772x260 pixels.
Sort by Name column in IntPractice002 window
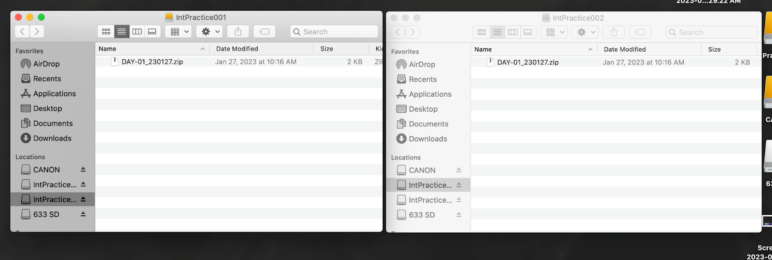point(534,49)
